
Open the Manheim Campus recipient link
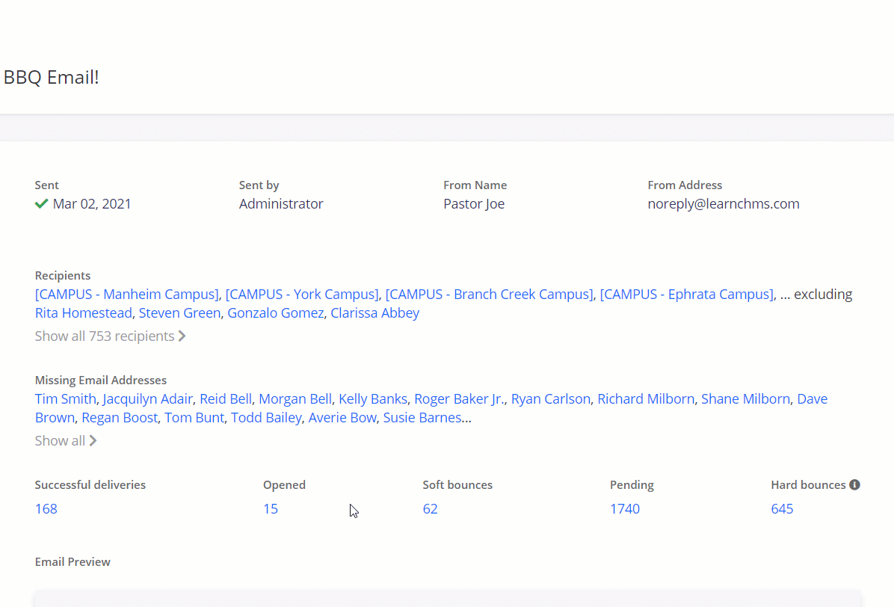click(127, 295)
